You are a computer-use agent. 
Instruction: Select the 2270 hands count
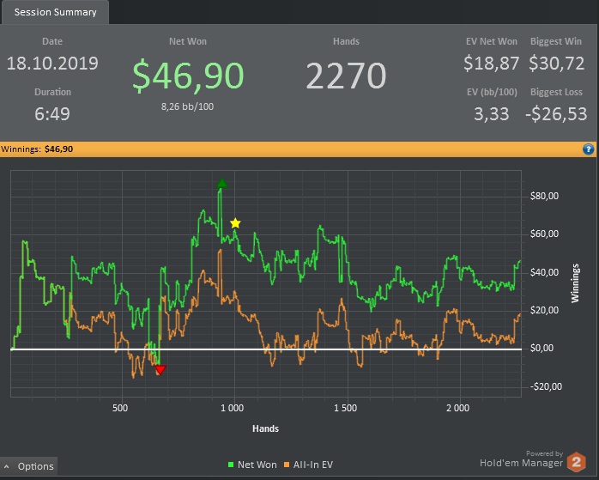click(346, 76)
